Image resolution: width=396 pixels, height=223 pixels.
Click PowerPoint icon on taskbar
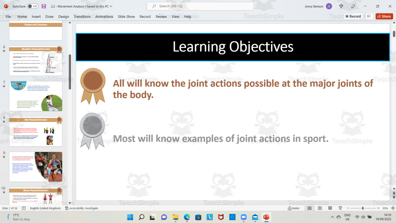point(266,217)
